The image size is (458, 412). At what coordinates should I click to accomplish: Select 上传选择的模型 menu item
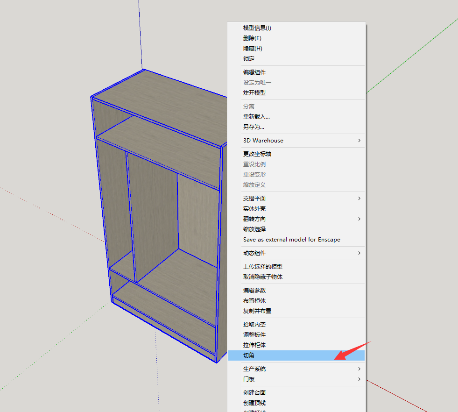(263, 267)
